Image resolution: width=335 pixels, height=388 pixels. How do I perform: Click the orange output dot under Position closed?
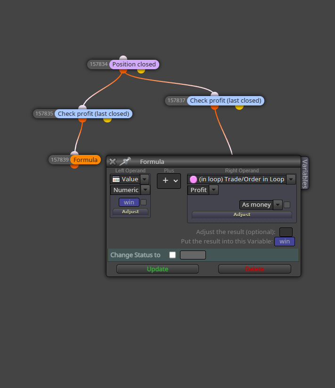pos(123,71)
